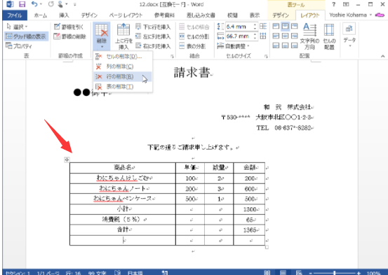The image size is (388, 275).
Task: Click セルの分割 button
Action: (194, 36)
